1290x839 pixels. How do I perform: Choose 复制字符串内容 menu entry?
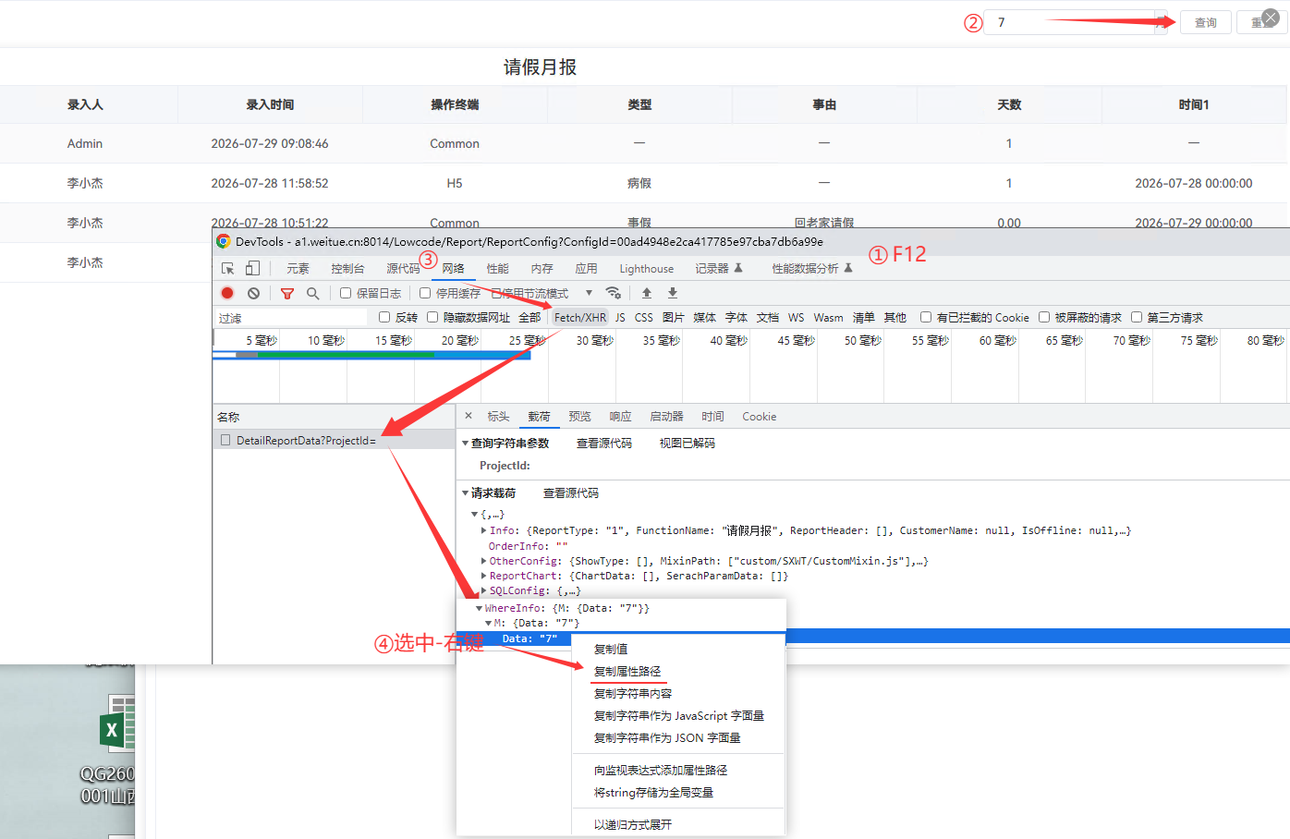[633, 693]
